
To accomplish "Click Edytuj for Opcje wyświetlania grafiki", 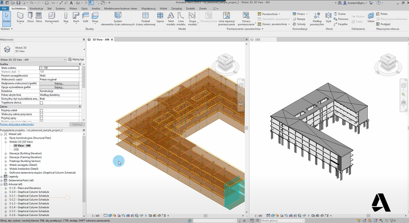I will pos(59,87).
